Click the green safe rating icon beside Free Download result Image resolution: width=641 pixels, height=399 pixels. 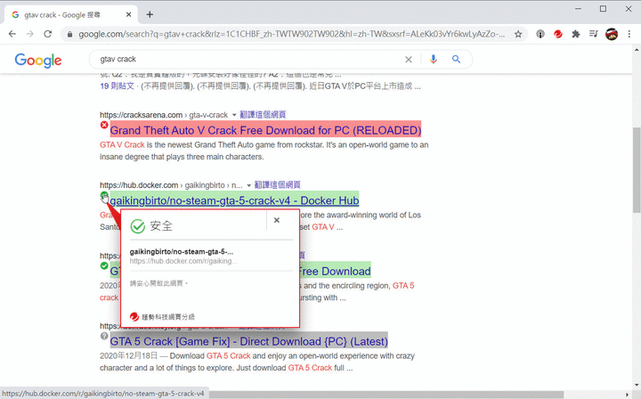(104, 265)
